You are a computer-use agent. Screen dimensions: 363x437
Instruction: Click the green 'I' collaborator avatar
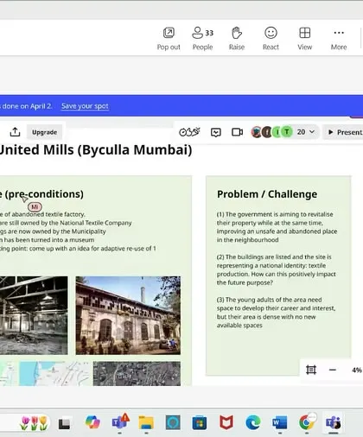pyautogui.click(x=277, y=132)
